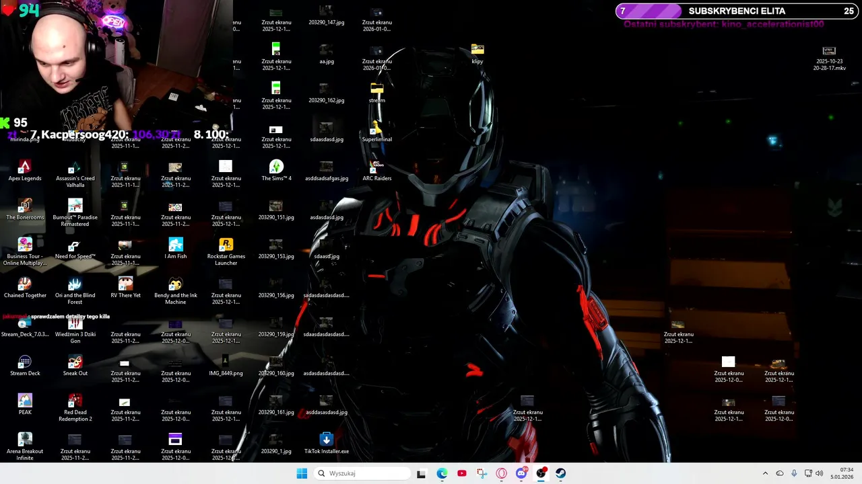Click the ARC Raiders desktop icon

tap(377, 171)
